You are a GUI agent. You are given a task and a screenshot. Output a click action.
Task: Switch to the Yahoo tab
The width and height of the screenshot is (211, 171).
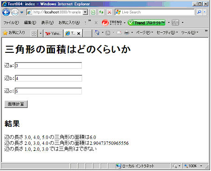click(x=53, y=33)
